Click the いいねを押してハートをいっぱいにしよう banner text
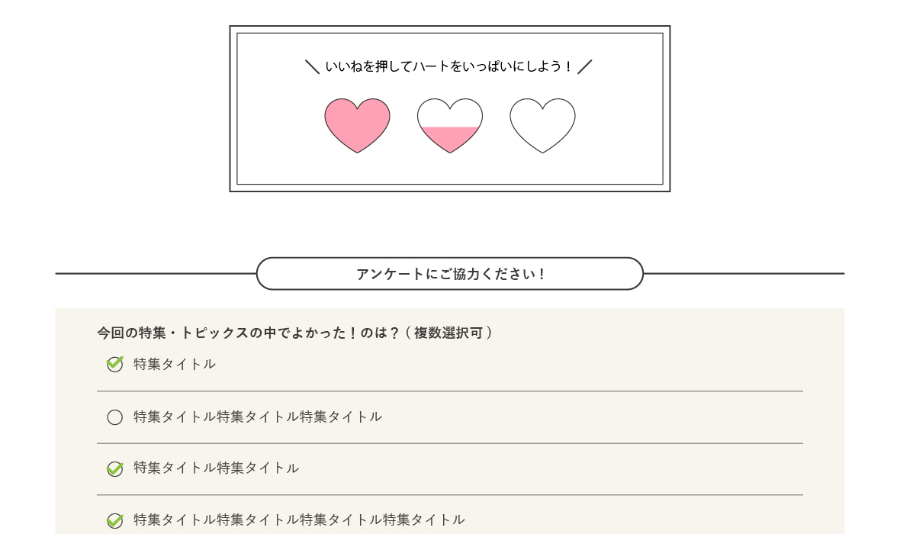 [x=448, y=66]
